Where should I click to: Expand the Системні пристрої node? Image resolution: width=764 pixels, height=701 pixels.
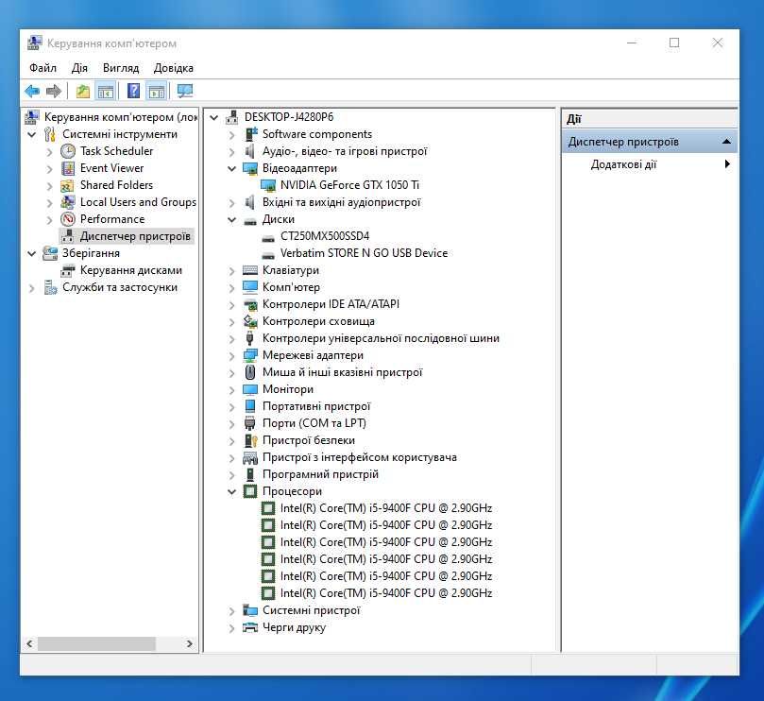tap(232, 611)
